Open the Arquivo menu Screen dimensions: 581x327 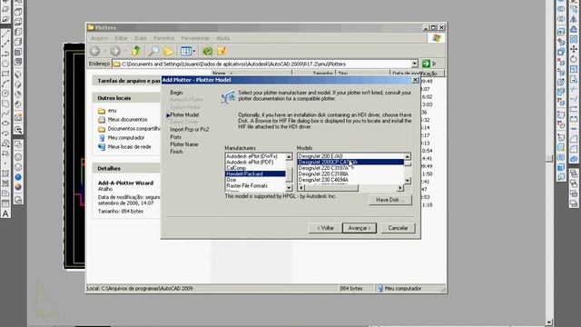(x=99, y=38)
